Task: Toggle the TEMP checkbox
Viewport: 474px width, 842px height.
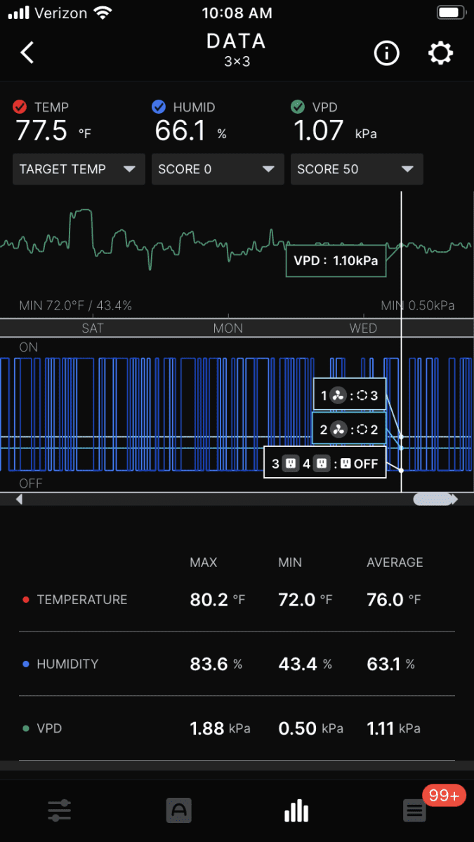Action: tap(20, 107)
